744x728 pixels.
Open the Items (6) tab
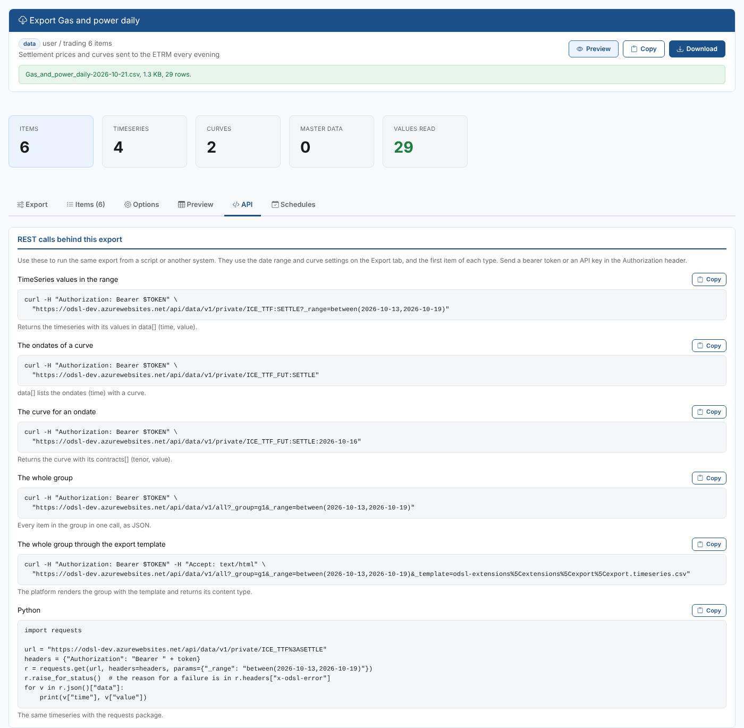[x=86, y=205]
